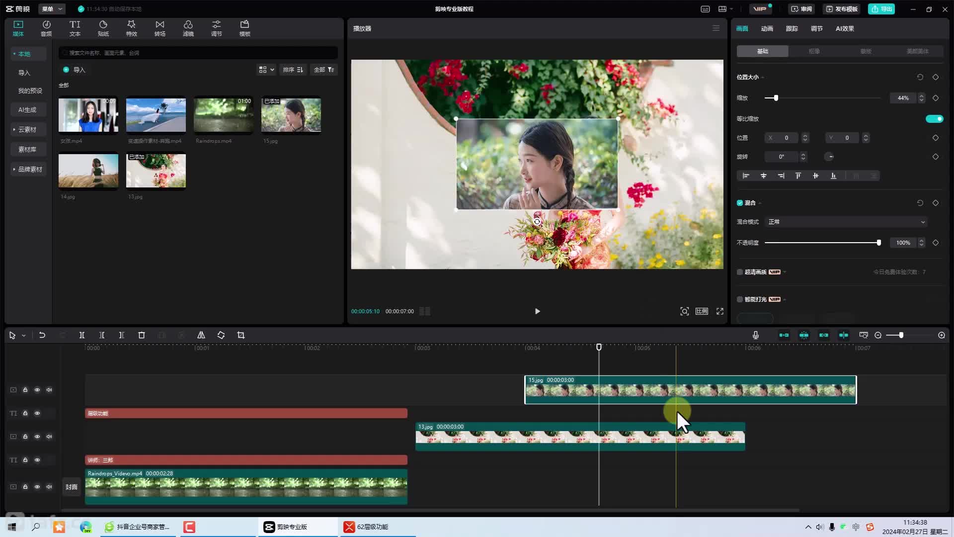Zoom out the timeline with minus icon

878,335
